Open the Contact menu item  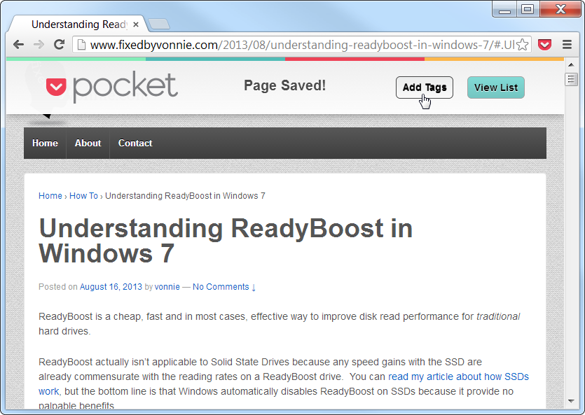[x=135, y=143]
